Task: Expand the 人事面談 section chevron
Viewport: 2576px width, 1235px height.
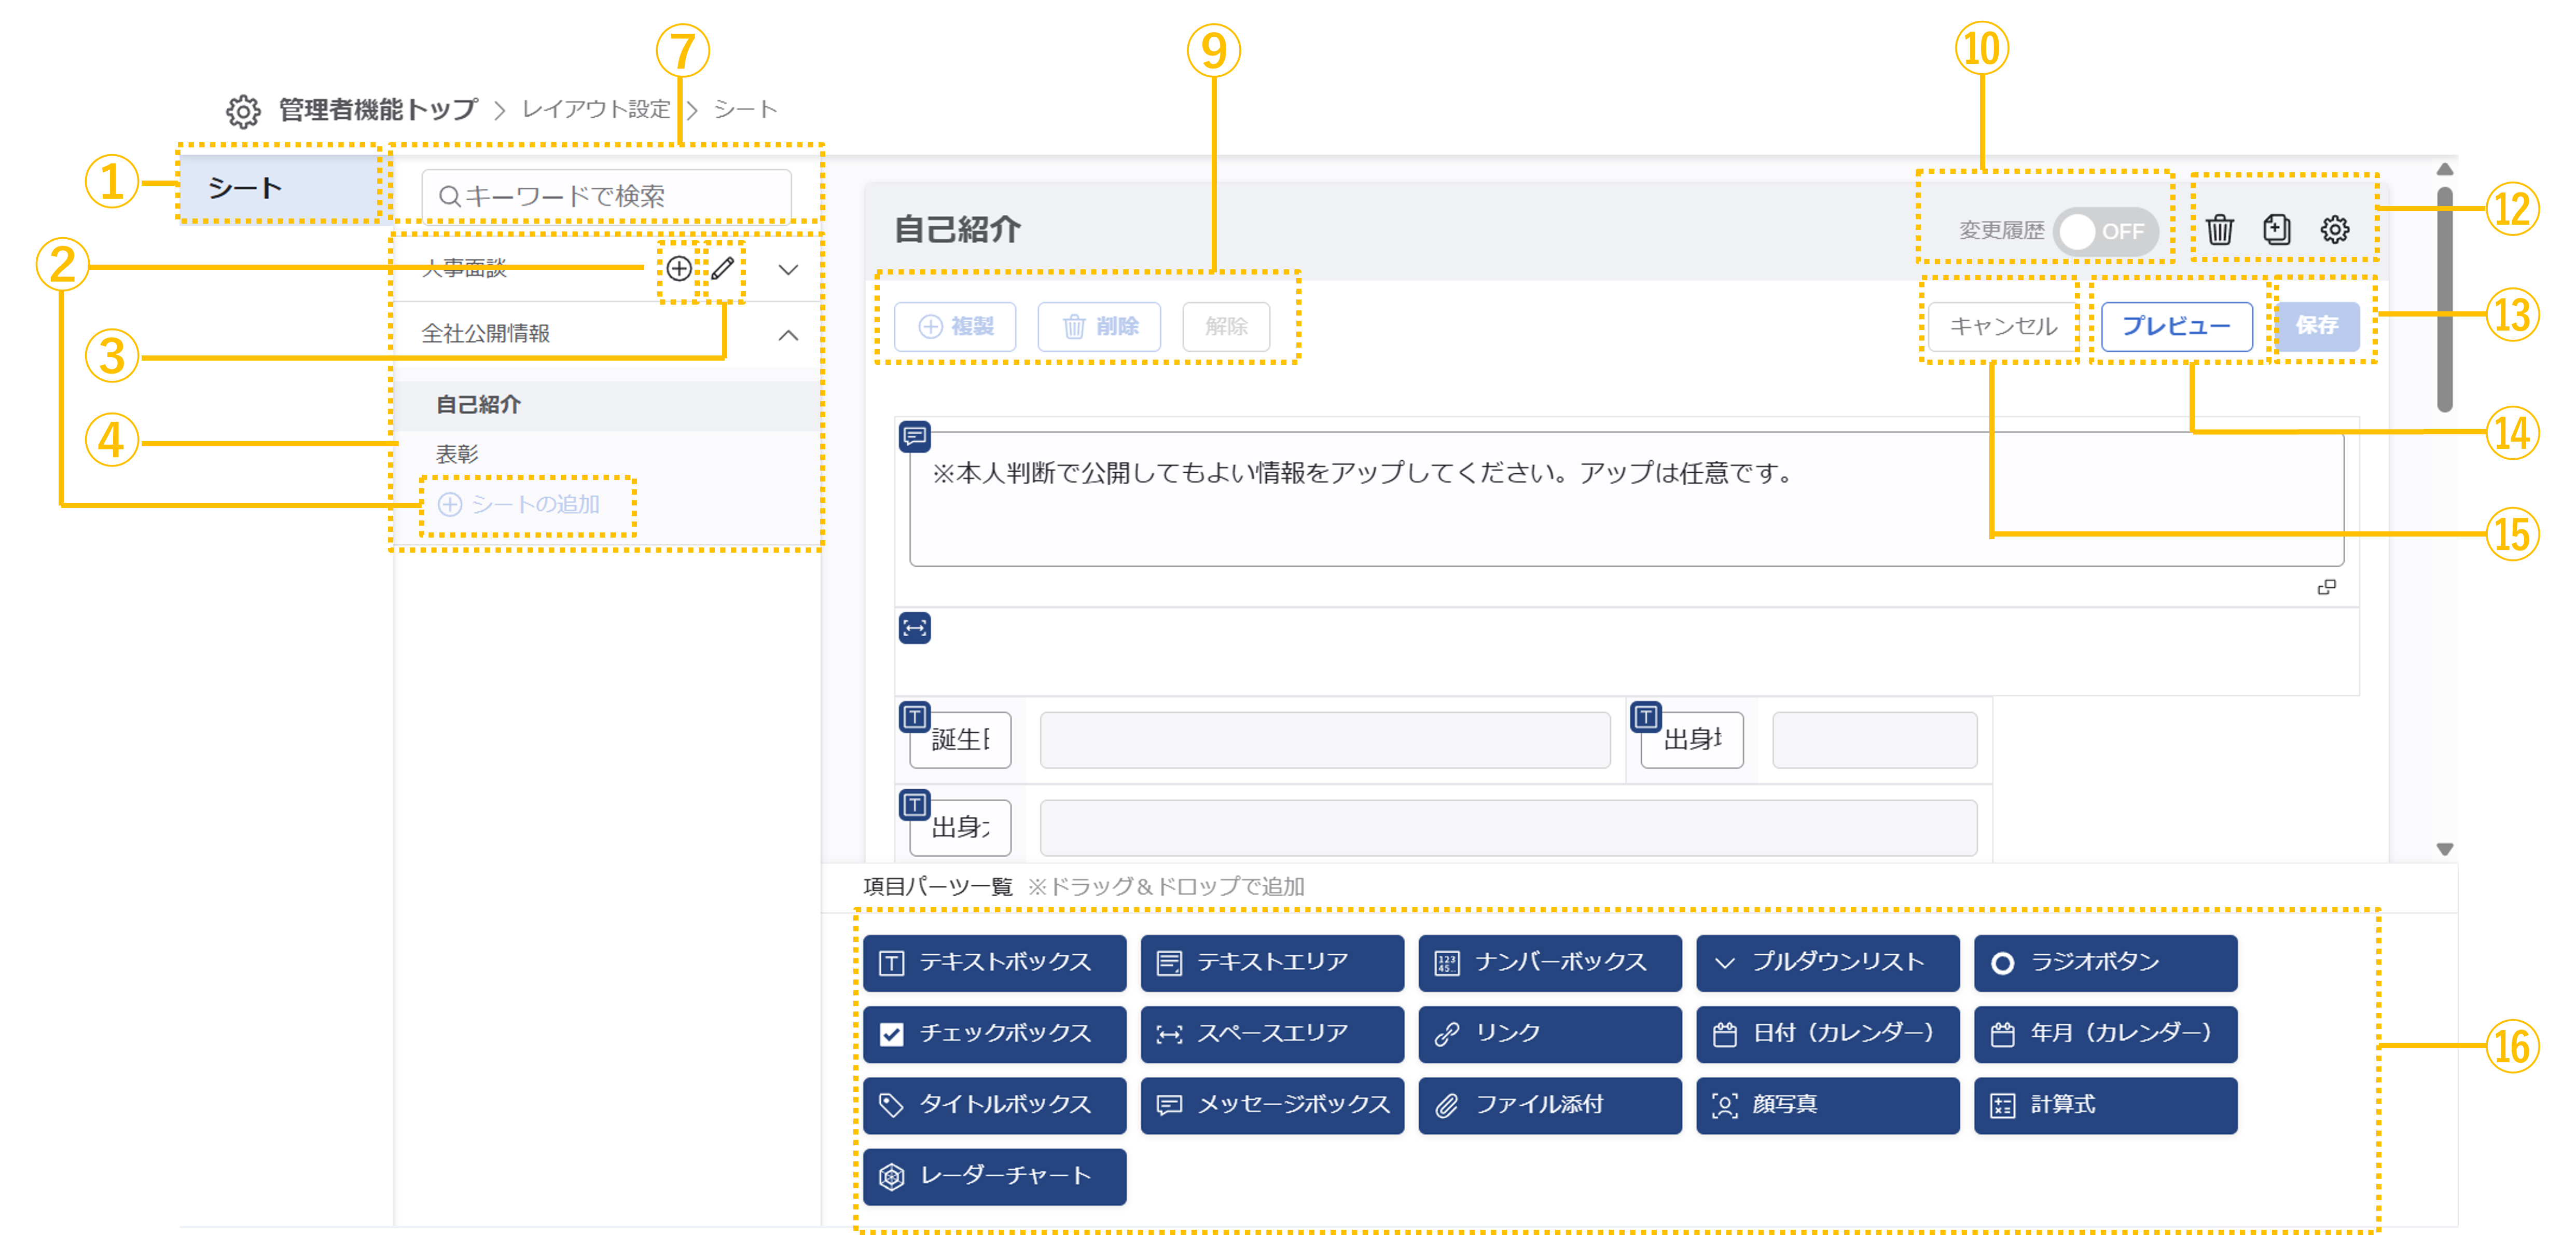Action: (x=788, y=268)
